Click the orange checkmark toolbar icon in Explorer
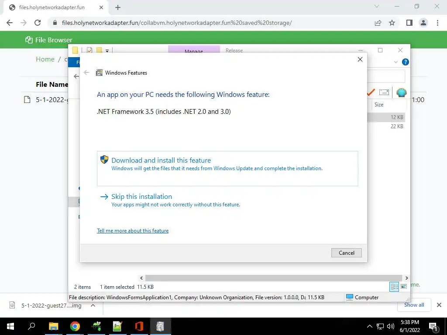The height and width of the screenshot is (335, 447). tap(371, 92)
